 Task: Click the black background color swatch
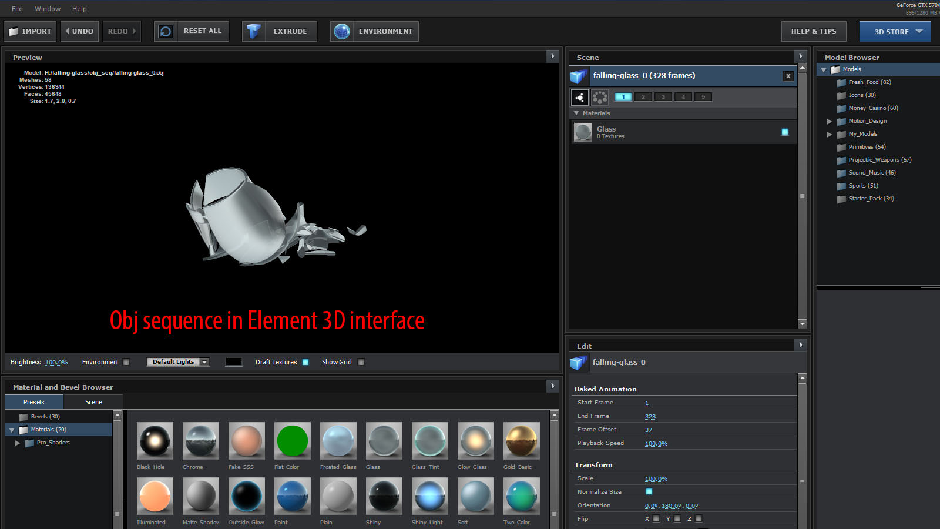pos(234,362)
